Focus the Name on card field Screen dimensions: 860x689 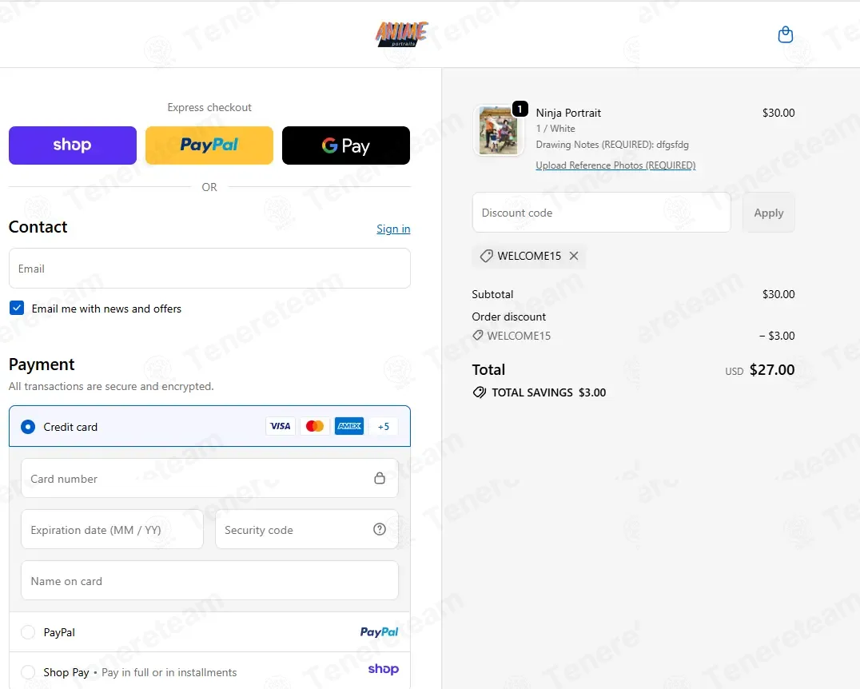tap(209, 580)
